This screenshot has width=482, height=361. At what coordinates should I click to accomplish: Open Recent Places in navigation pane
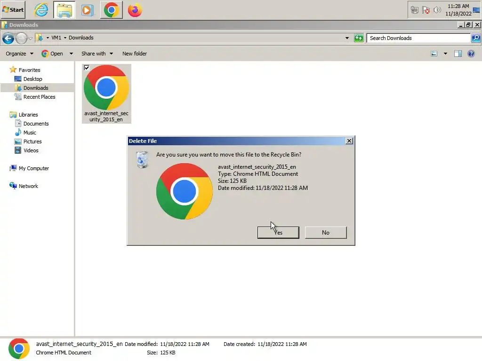pos(40,97)
